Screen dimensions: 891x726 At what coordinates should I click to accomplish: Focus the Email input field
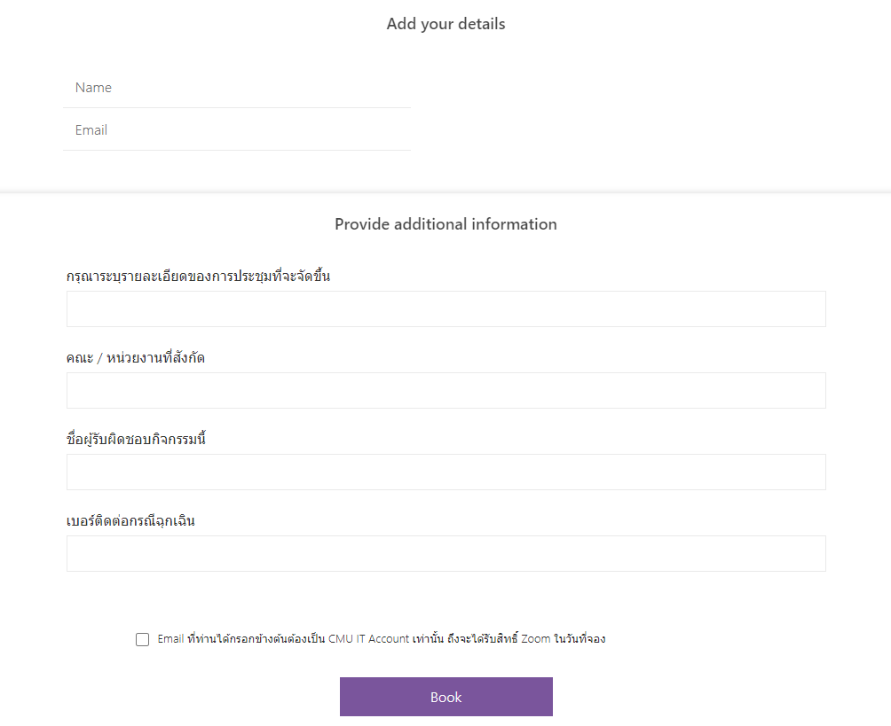[x=237, y=130]
